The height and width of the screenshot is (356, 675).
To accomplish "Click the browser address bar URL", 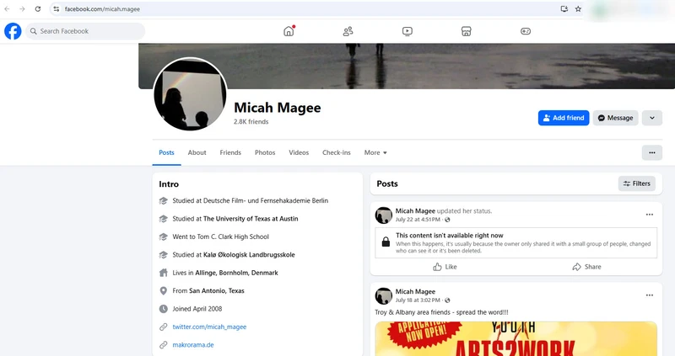I will click(102, 9).
